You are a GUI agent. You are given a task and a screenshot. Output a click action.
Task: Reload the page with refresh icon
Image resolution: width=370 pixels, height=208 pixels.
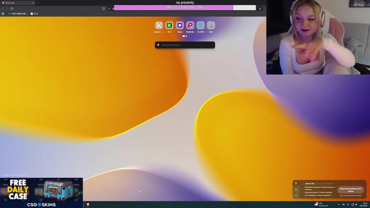pos(12,9)
